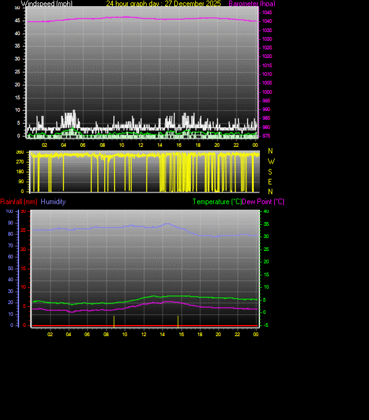Image resolution: width=369 pixels, height=420 pixels.
Task: Click hour 12 label under windspeed graph
Action: point(140,145)
